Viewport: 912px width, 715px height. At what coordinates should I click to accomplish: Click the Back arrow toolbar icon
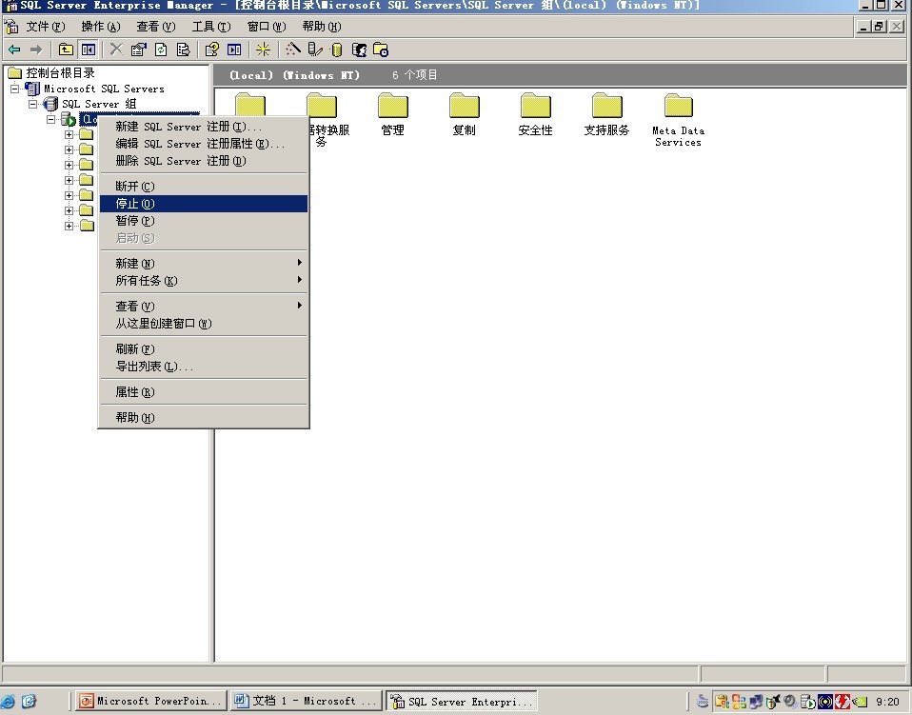(x=14, y=50)
